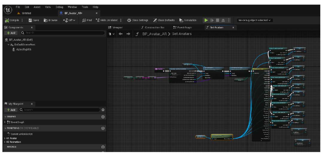Viewport: 323px width, 156px height.
Task: Add a new graph with the Graphs plus icon
Action: [x=103, y=117]
